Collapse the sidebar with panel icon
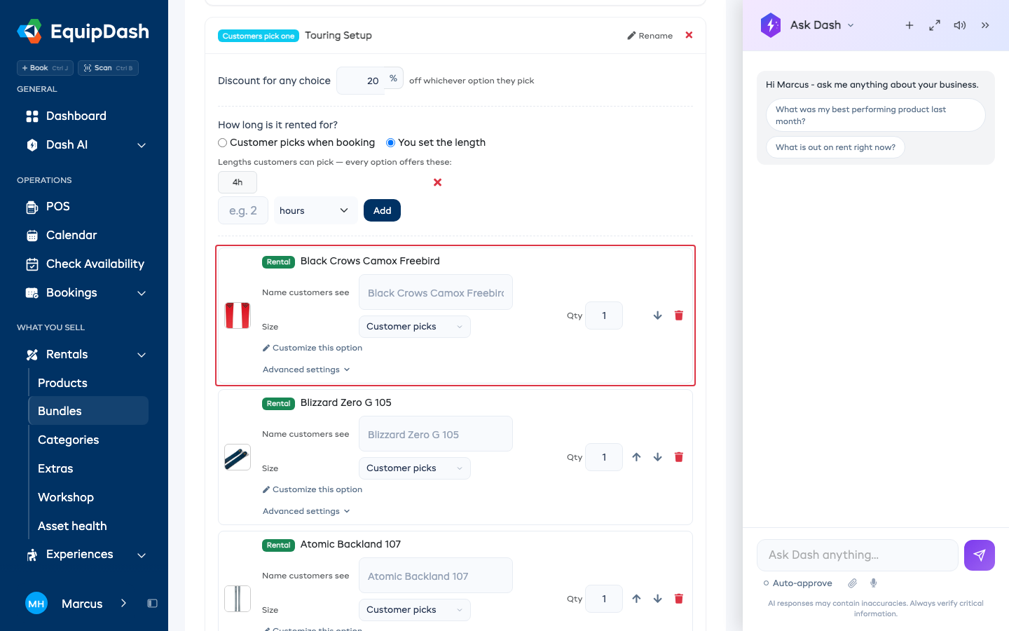Image resolution: width=1009 pixels, height=631 pixels. pos(152,604)
